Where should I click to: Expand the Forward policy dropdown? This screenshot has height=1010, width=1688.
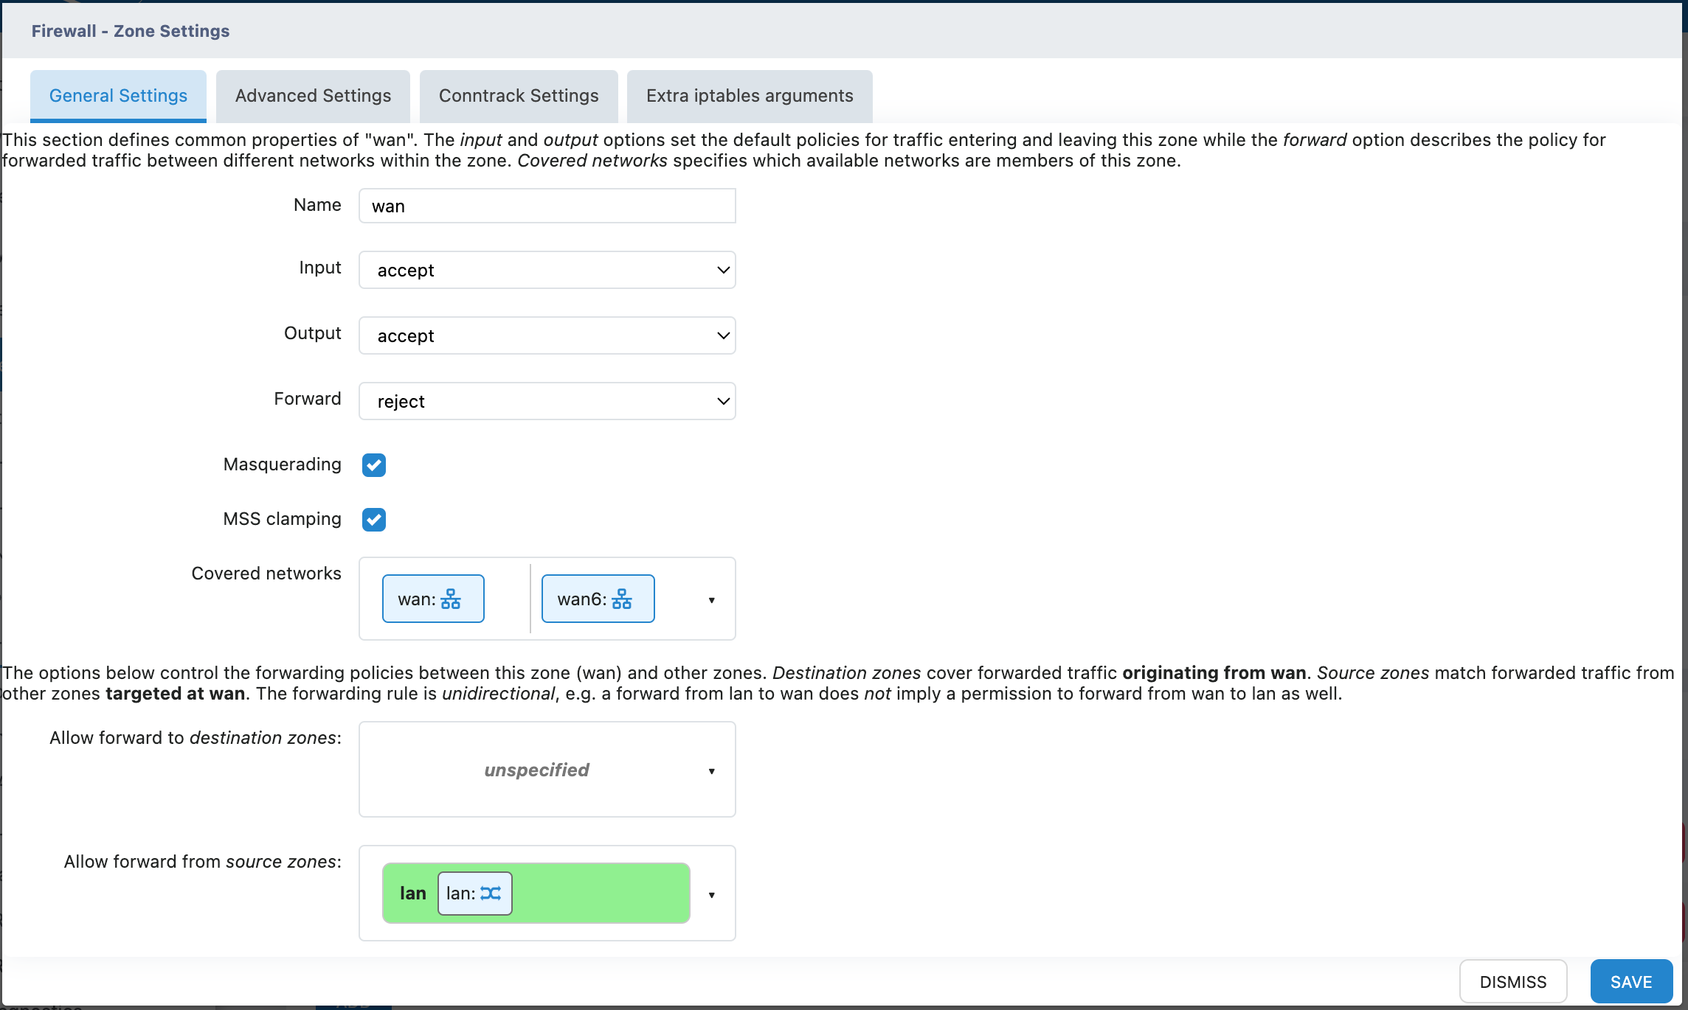point(547,402)
